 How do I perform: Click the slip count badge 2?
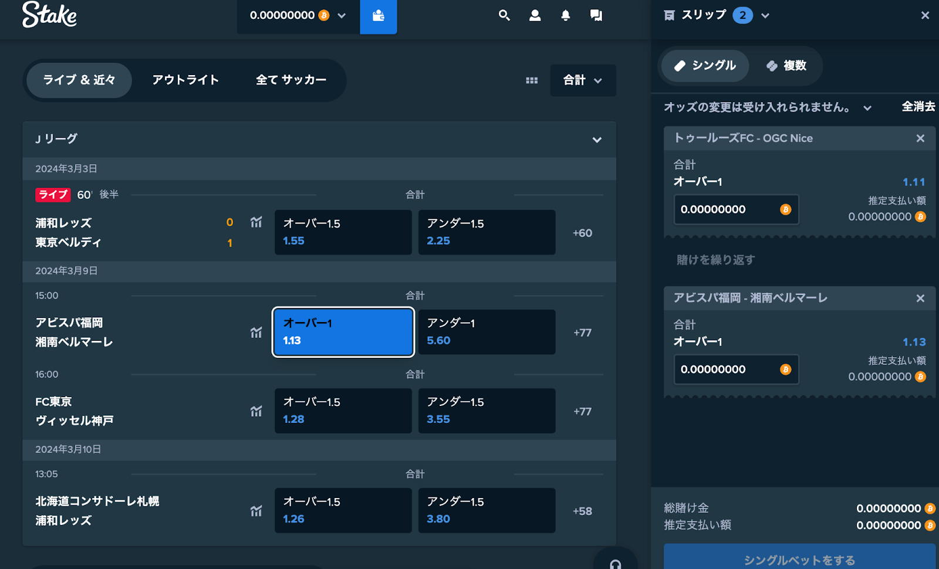742,15
